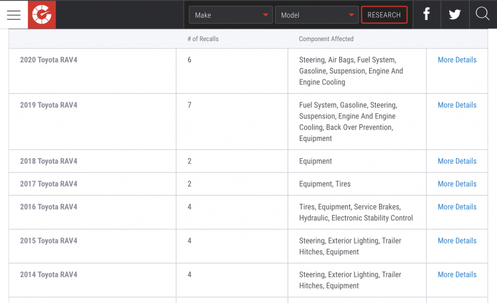Select the 2014 Toyota RAV4 row title
This screenshot has width=497, height=303.
click(48, 275)
